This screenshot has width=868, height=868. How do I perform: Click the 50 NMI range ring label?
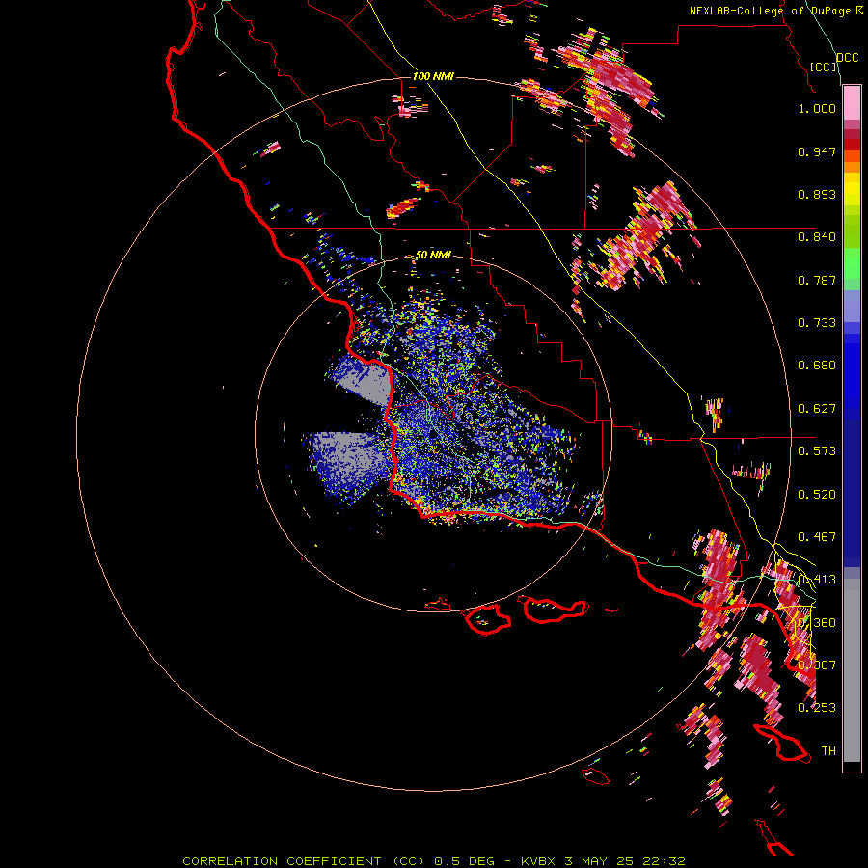pyautogui.click(x=434, y=256)
